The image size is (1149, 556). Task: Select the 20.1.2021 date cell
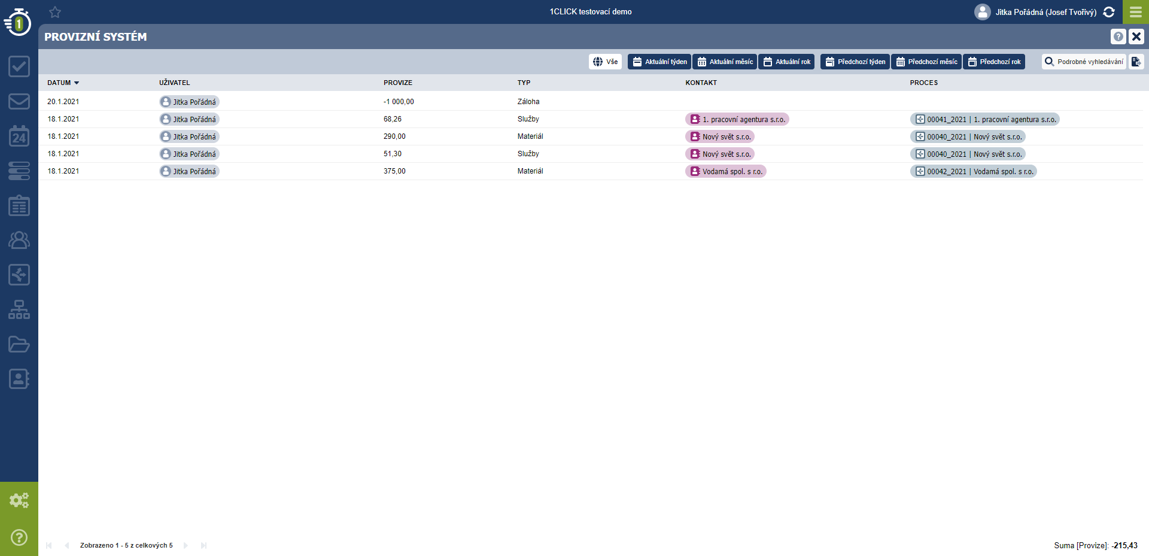[x=63, y=102]
